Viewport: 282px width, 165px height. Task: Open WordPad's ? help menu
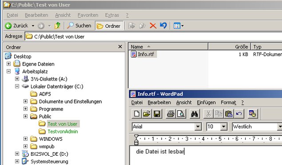coord(242,103)
